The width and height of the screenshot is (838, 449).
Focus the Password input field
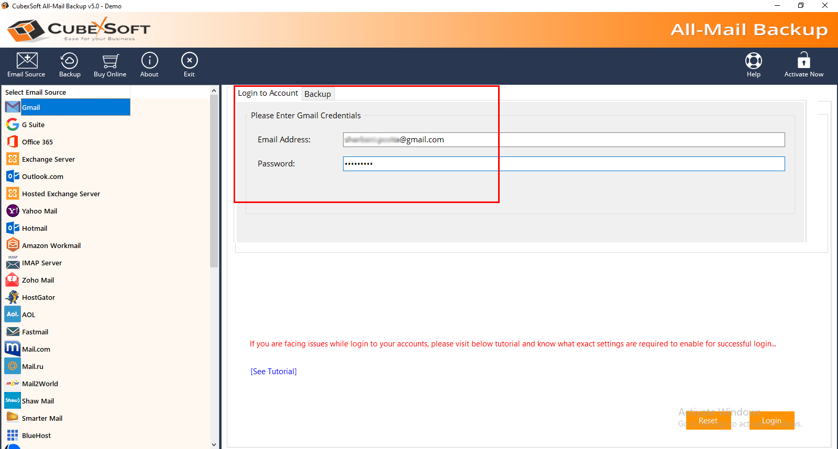(x=564, y=164)
